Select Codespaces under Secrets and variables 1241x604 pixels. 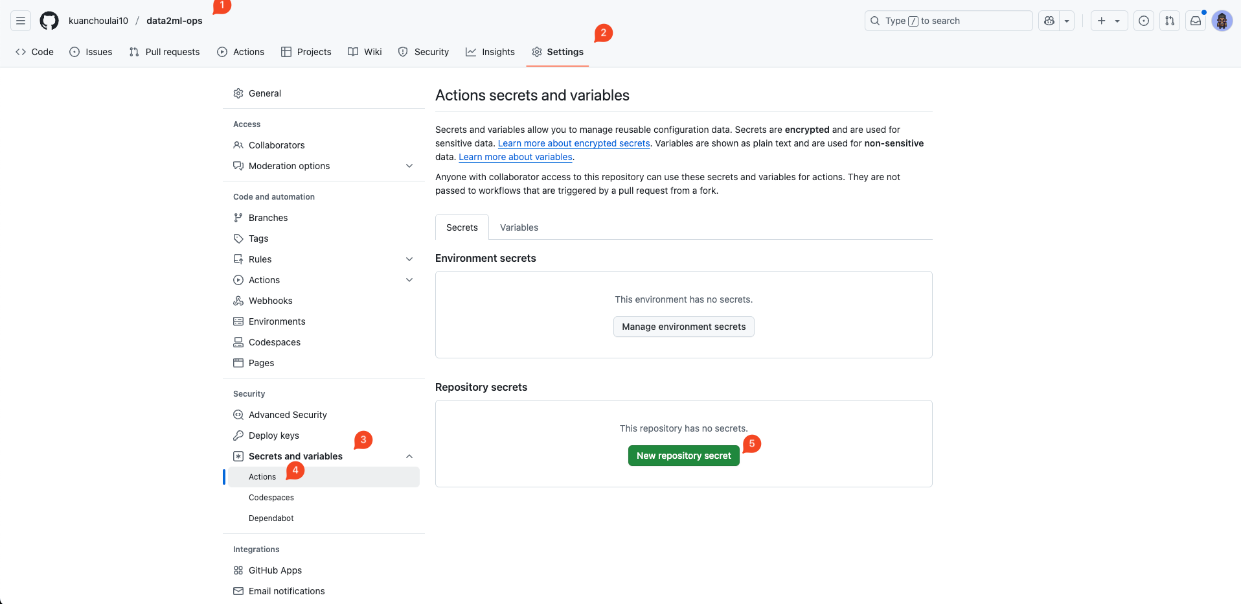tap(324, 498)
